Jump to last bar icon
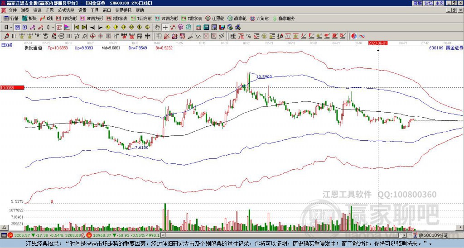The image size is (464, 248). pyautogui.click(x=84, y=27)
